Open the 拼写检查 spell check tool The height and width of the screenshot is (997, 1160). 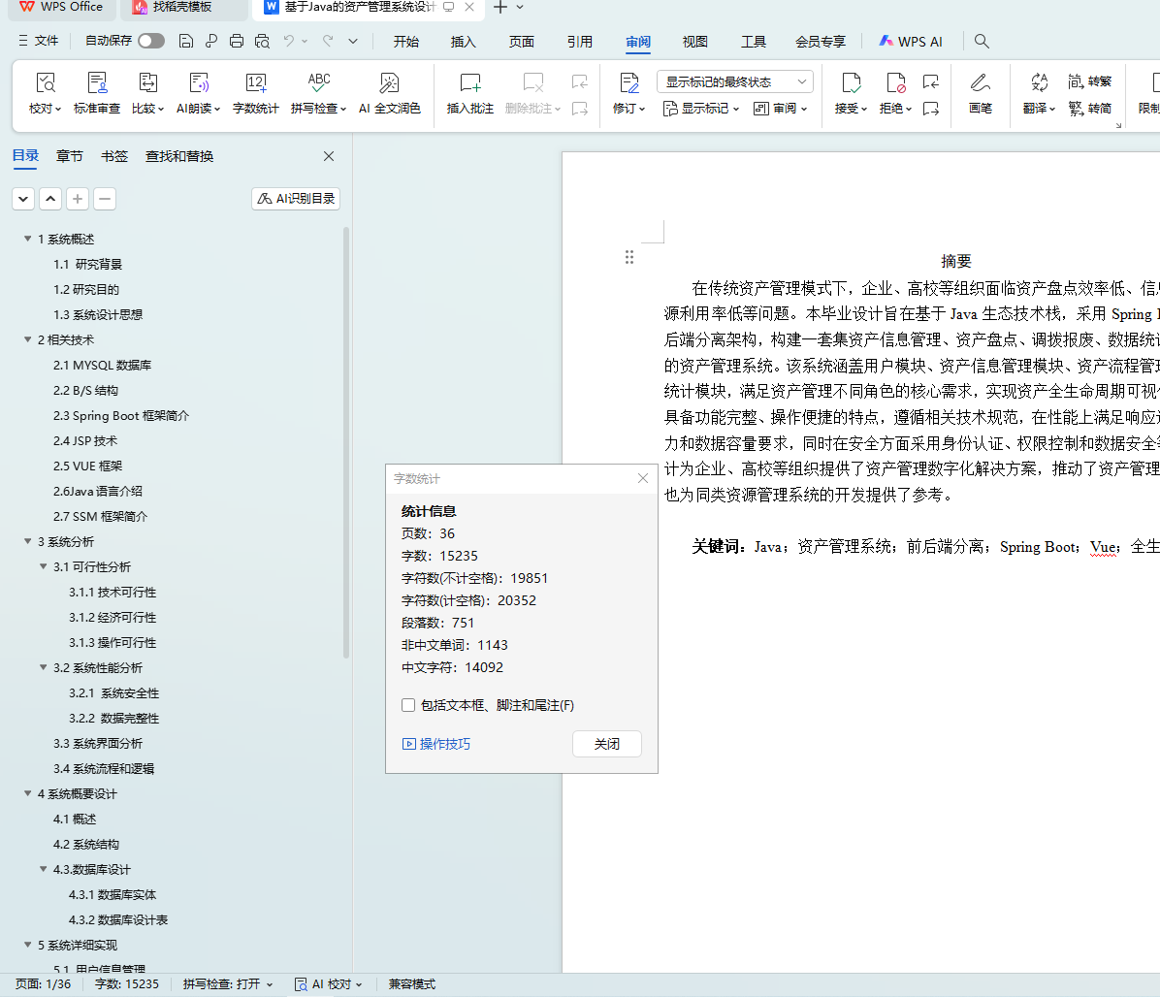(318, 93)
